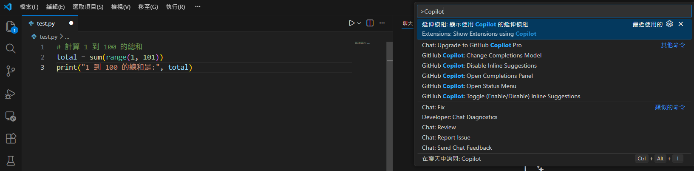Image resolution: width=694 pixels, height=171 pixels.
Task: Click the Run Python file play button
Action: point(351,23)
